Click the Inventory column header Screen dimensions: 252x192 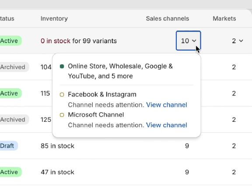pyautogui.click(x=54, y=19)
